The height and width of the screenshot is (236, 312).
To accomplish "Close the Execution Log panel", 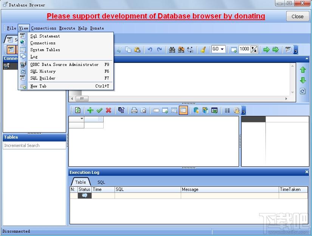I will click(307, 172).
